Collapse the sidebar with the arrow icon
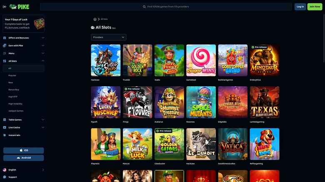Viewport: 325px width, 182px height. click(x=5, y=7)
